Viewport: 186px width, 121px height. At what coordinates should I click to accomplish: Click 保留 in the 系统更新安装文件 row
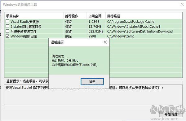[x=68, y=31]
